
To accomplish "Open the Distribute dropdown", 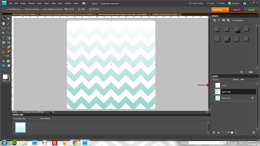I will 95,9.
